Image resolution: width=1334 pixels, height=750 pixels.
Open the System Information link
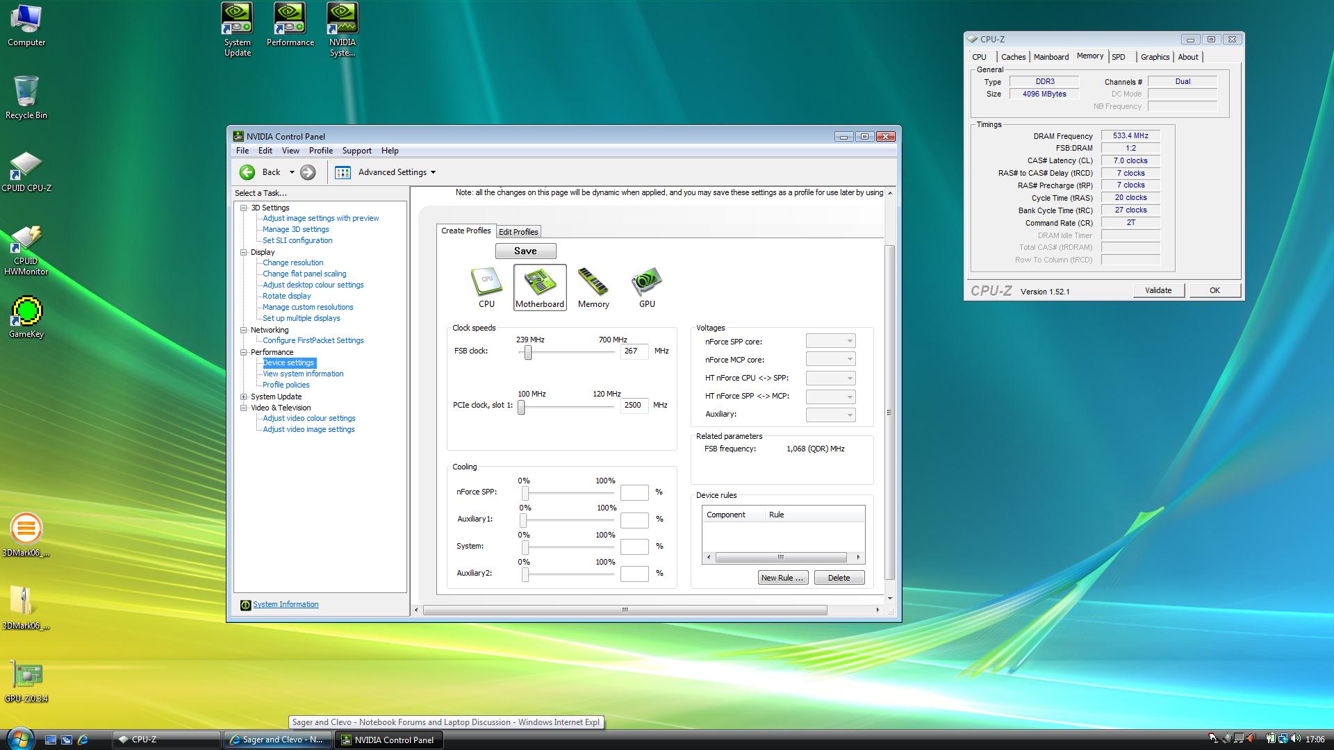[x=286, y=605]
